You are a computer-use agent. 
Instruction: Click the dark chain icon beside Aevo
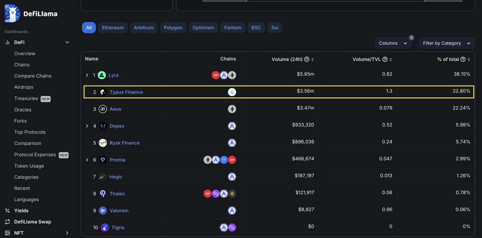tap(232, 108)
